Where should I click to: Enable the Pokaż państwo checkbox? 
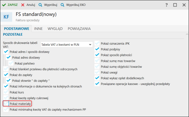click(x=11, y=63)
